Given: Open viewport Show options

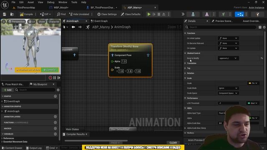Looking at the screenshot, I should coord(42,22).
